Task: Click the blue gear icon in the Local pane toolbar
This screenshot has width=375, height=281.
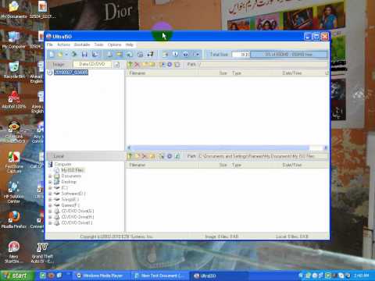Action: 170,156
